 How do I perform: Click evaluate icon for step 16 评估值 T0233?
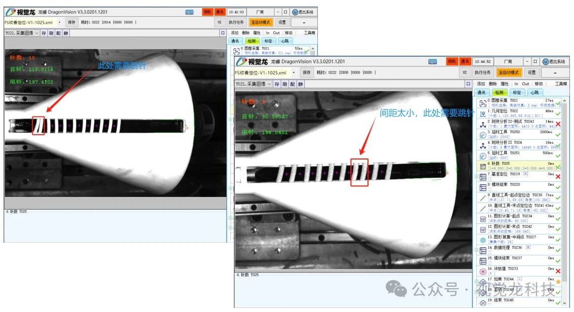click(x=483, y=271)
